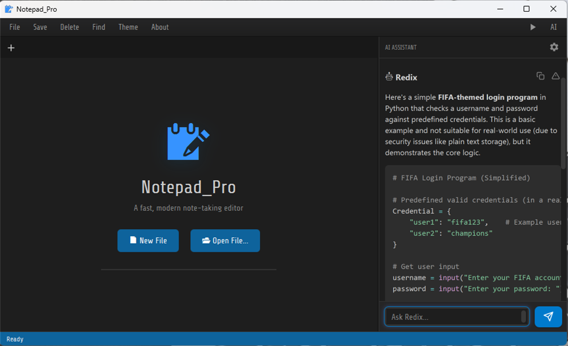Click the "Credential = {" code line
This screenshot has width=568, height=346.
pos(421,211)
